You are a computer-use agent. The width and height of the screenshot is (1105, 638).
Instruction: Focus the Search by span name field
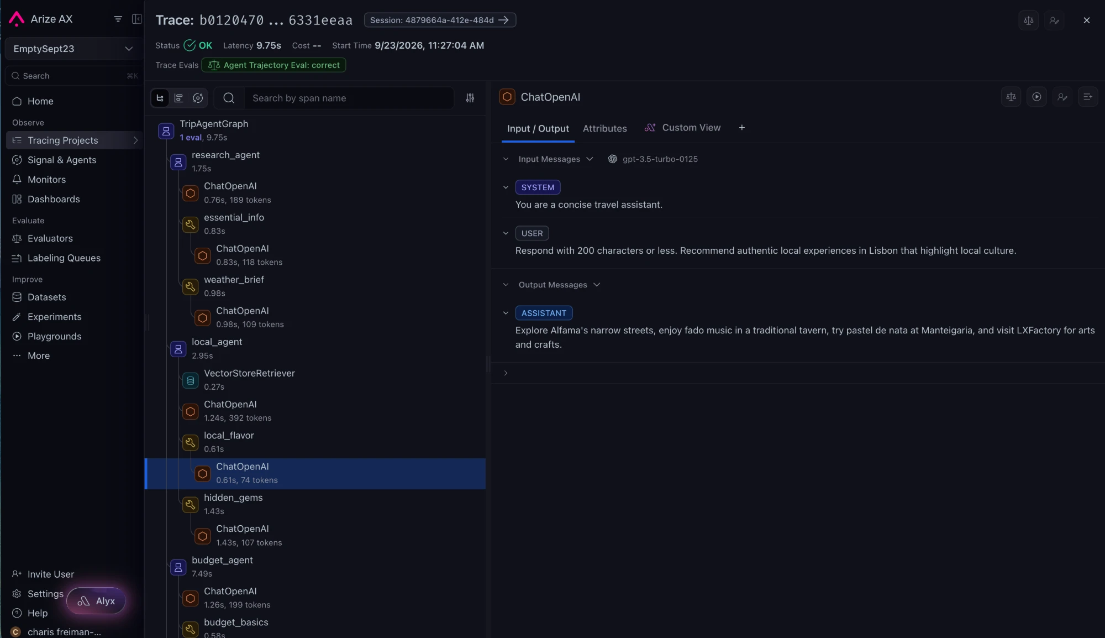(348, 98)
